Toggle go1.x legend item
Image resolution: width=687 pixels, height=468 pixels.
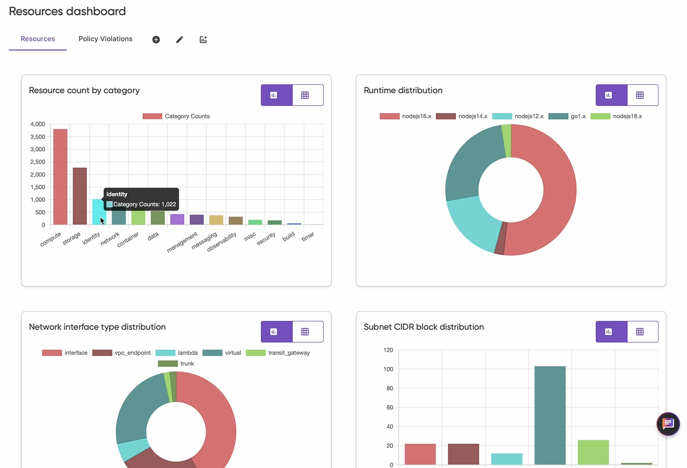click(x=567, y=116)
